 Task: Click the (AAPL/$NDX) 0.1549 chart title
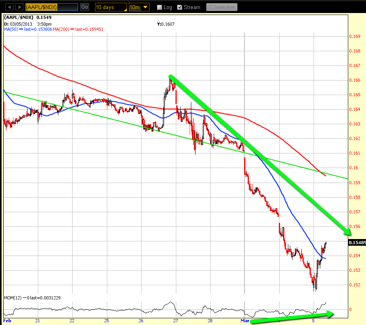(x=28, y=17)
